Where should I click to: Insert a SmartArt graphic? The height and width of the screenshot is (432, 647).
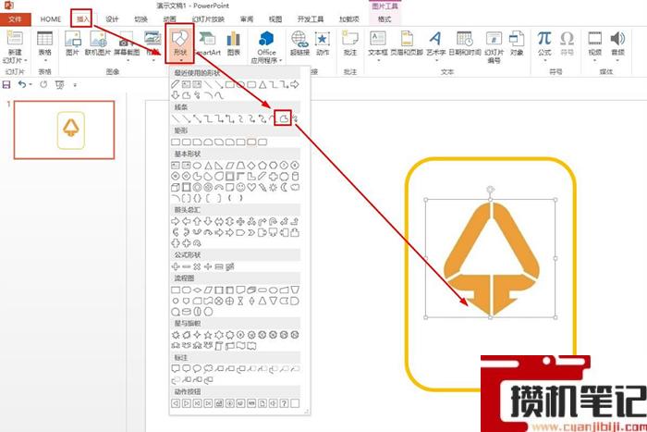coord(207,43)
